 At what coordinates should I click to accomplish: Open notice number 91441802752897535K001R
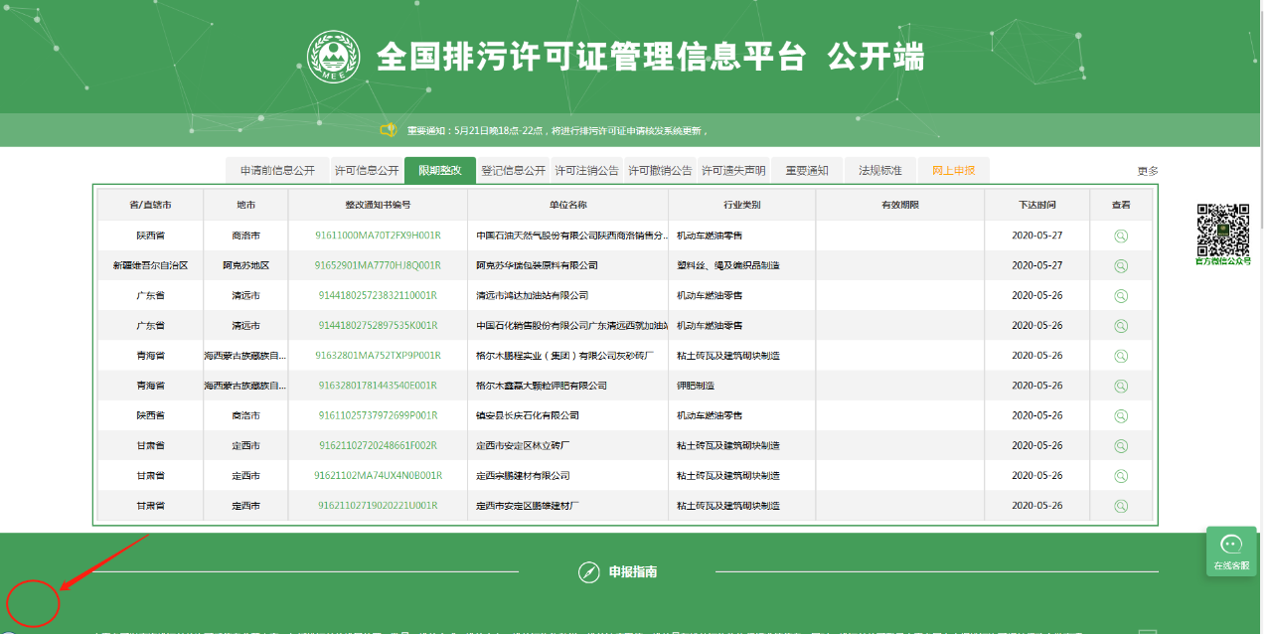[378, 326]
